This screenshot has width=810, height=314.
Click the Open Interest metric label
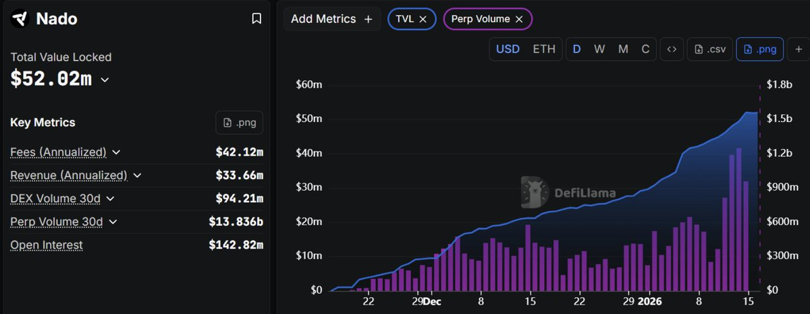click(x=47, y=245)
